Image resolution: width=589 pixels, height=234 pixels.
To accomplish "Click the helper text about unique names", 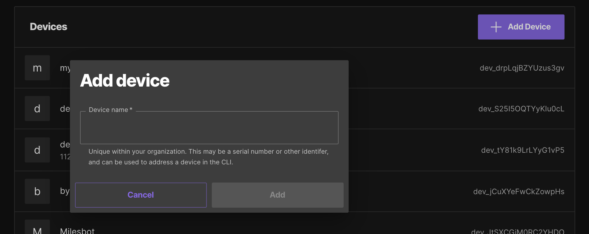I will (208, 157).
